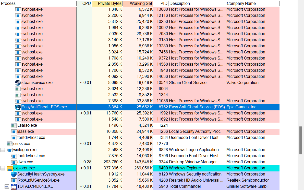Image resolution: width=304 pixels, height=190 pixels.
Task: Sort by the Private Bytes column header
Action: [107, 4]
